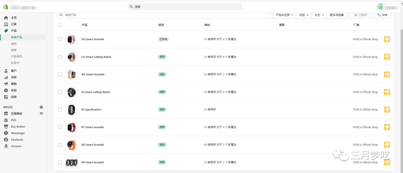Viewport: 403px width, 173px height.
Task: View online store using eye icon
Action: tap(41, 113)
